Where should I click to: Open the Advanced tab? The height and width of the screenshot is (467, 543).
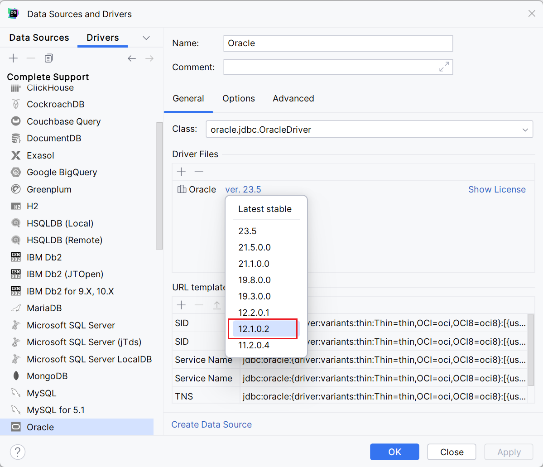click(293, 98)
